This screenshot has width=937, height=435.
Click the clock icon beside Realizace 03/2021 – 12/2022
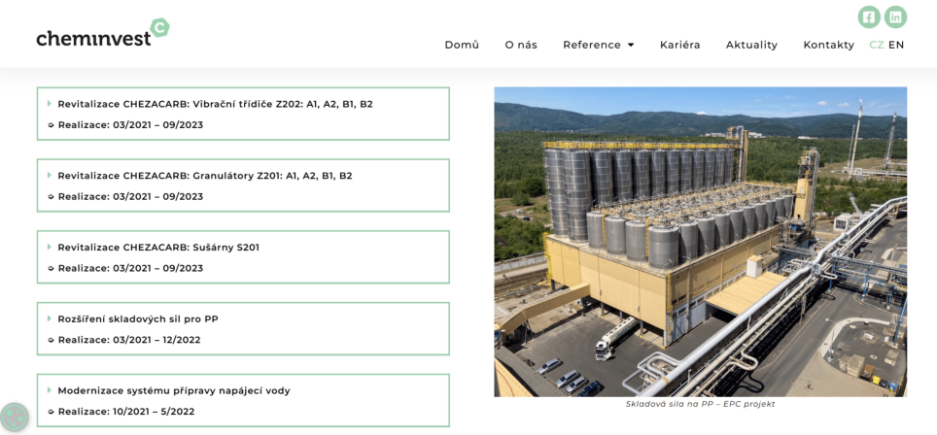(51, 340)
